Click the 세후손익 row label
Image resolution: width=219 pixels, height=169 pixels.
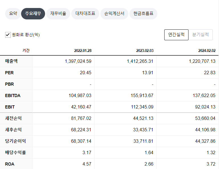tap(13, 130)
